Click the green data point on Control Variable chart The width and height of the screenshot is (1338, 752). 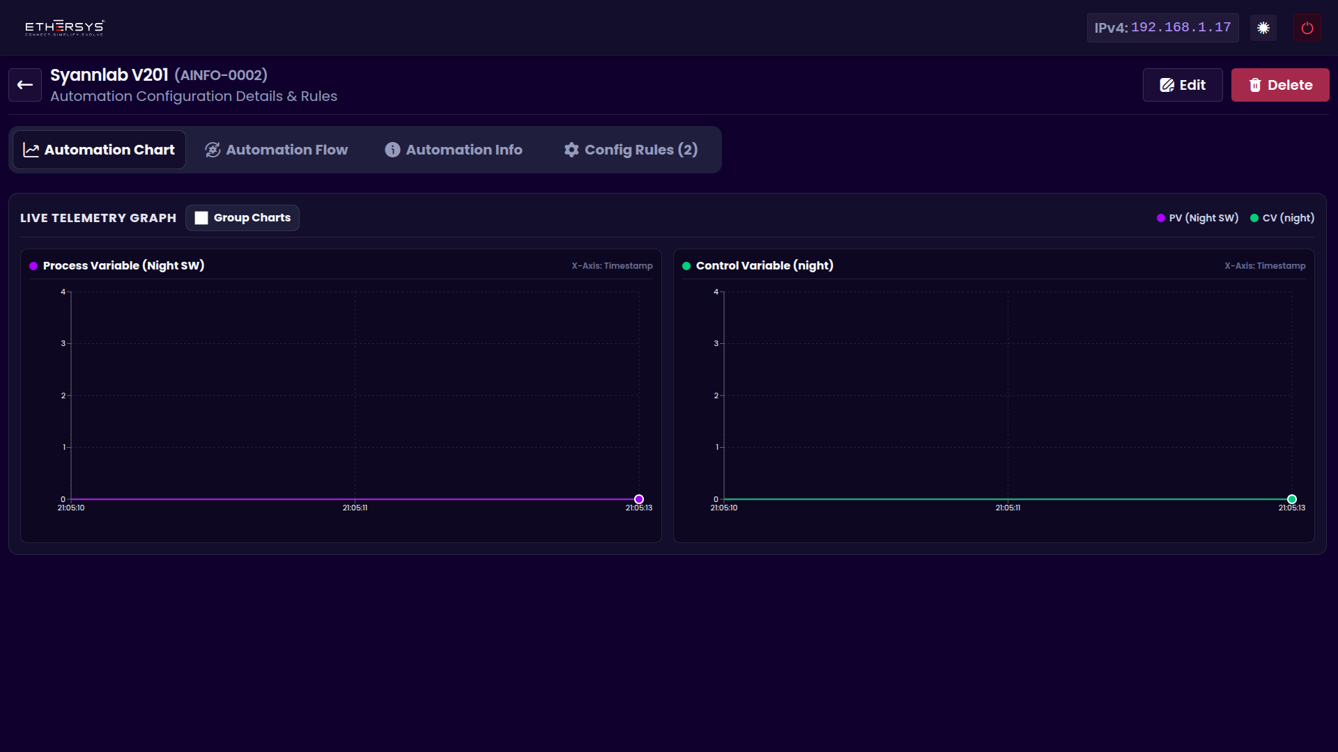click(x=1292, y=499)
